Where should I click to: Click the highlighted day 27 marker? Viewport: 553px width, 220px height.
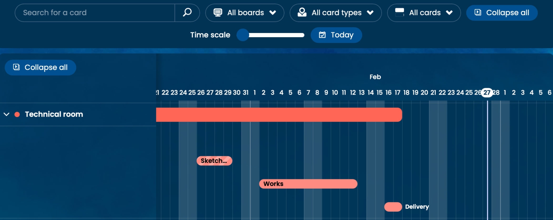click(487, 93)
